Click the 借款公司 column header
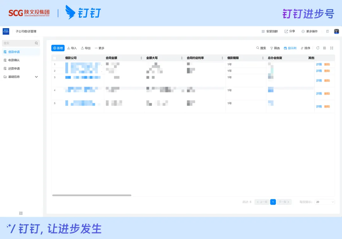342x239 pixels. [71, 58]
